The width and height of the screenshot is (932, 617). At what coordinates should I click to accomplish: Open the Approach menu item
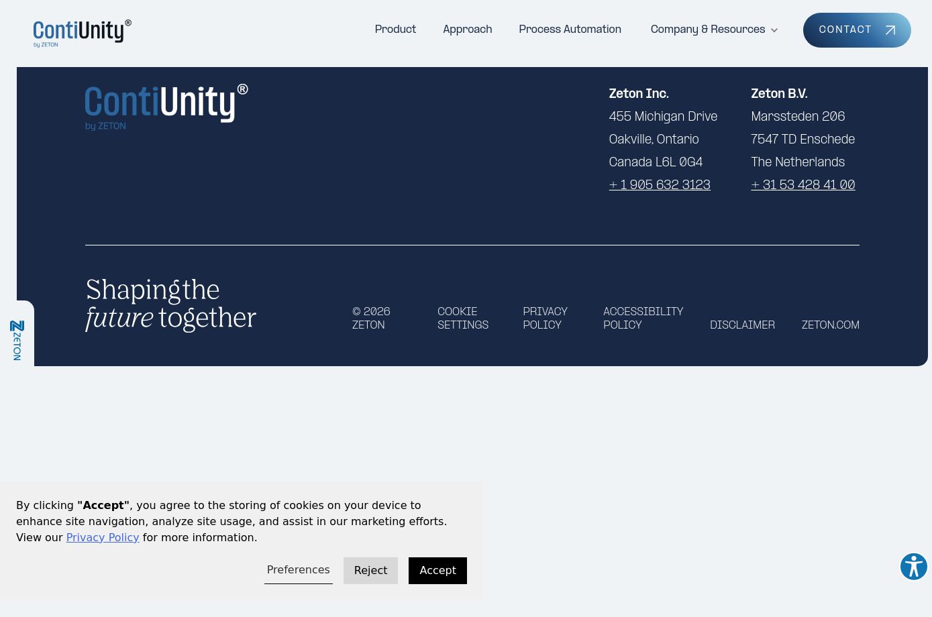(x=467, y=30)
